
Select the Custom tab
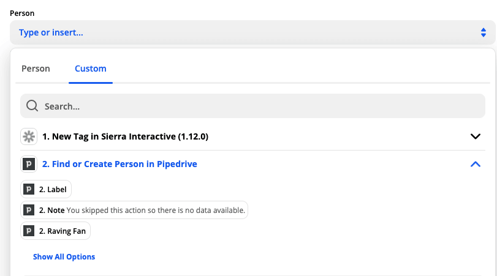pyautogui.click(x=91, y=69)
